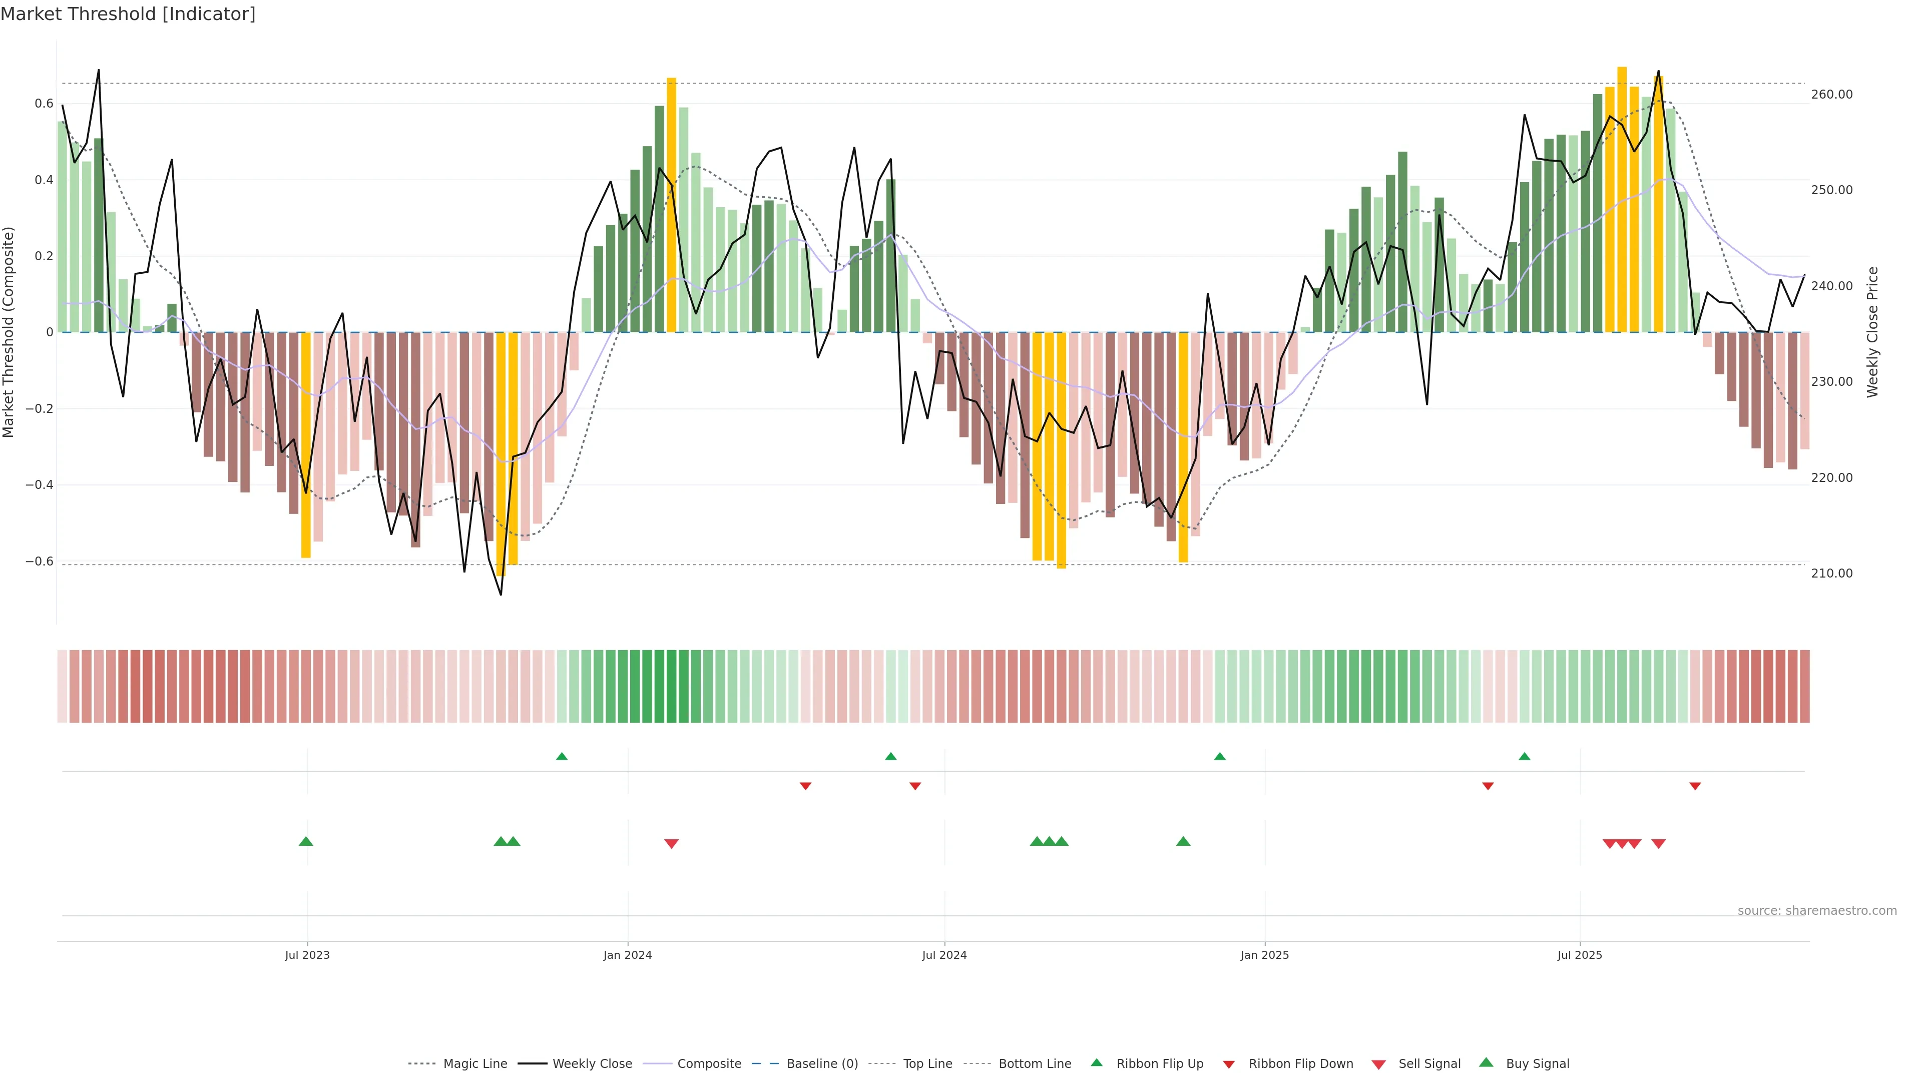Click the darkest green ribbon heatmap cell
The width and height of the screenshot is (1922, 1081).
pyautogui.click(x=672, y=686)
